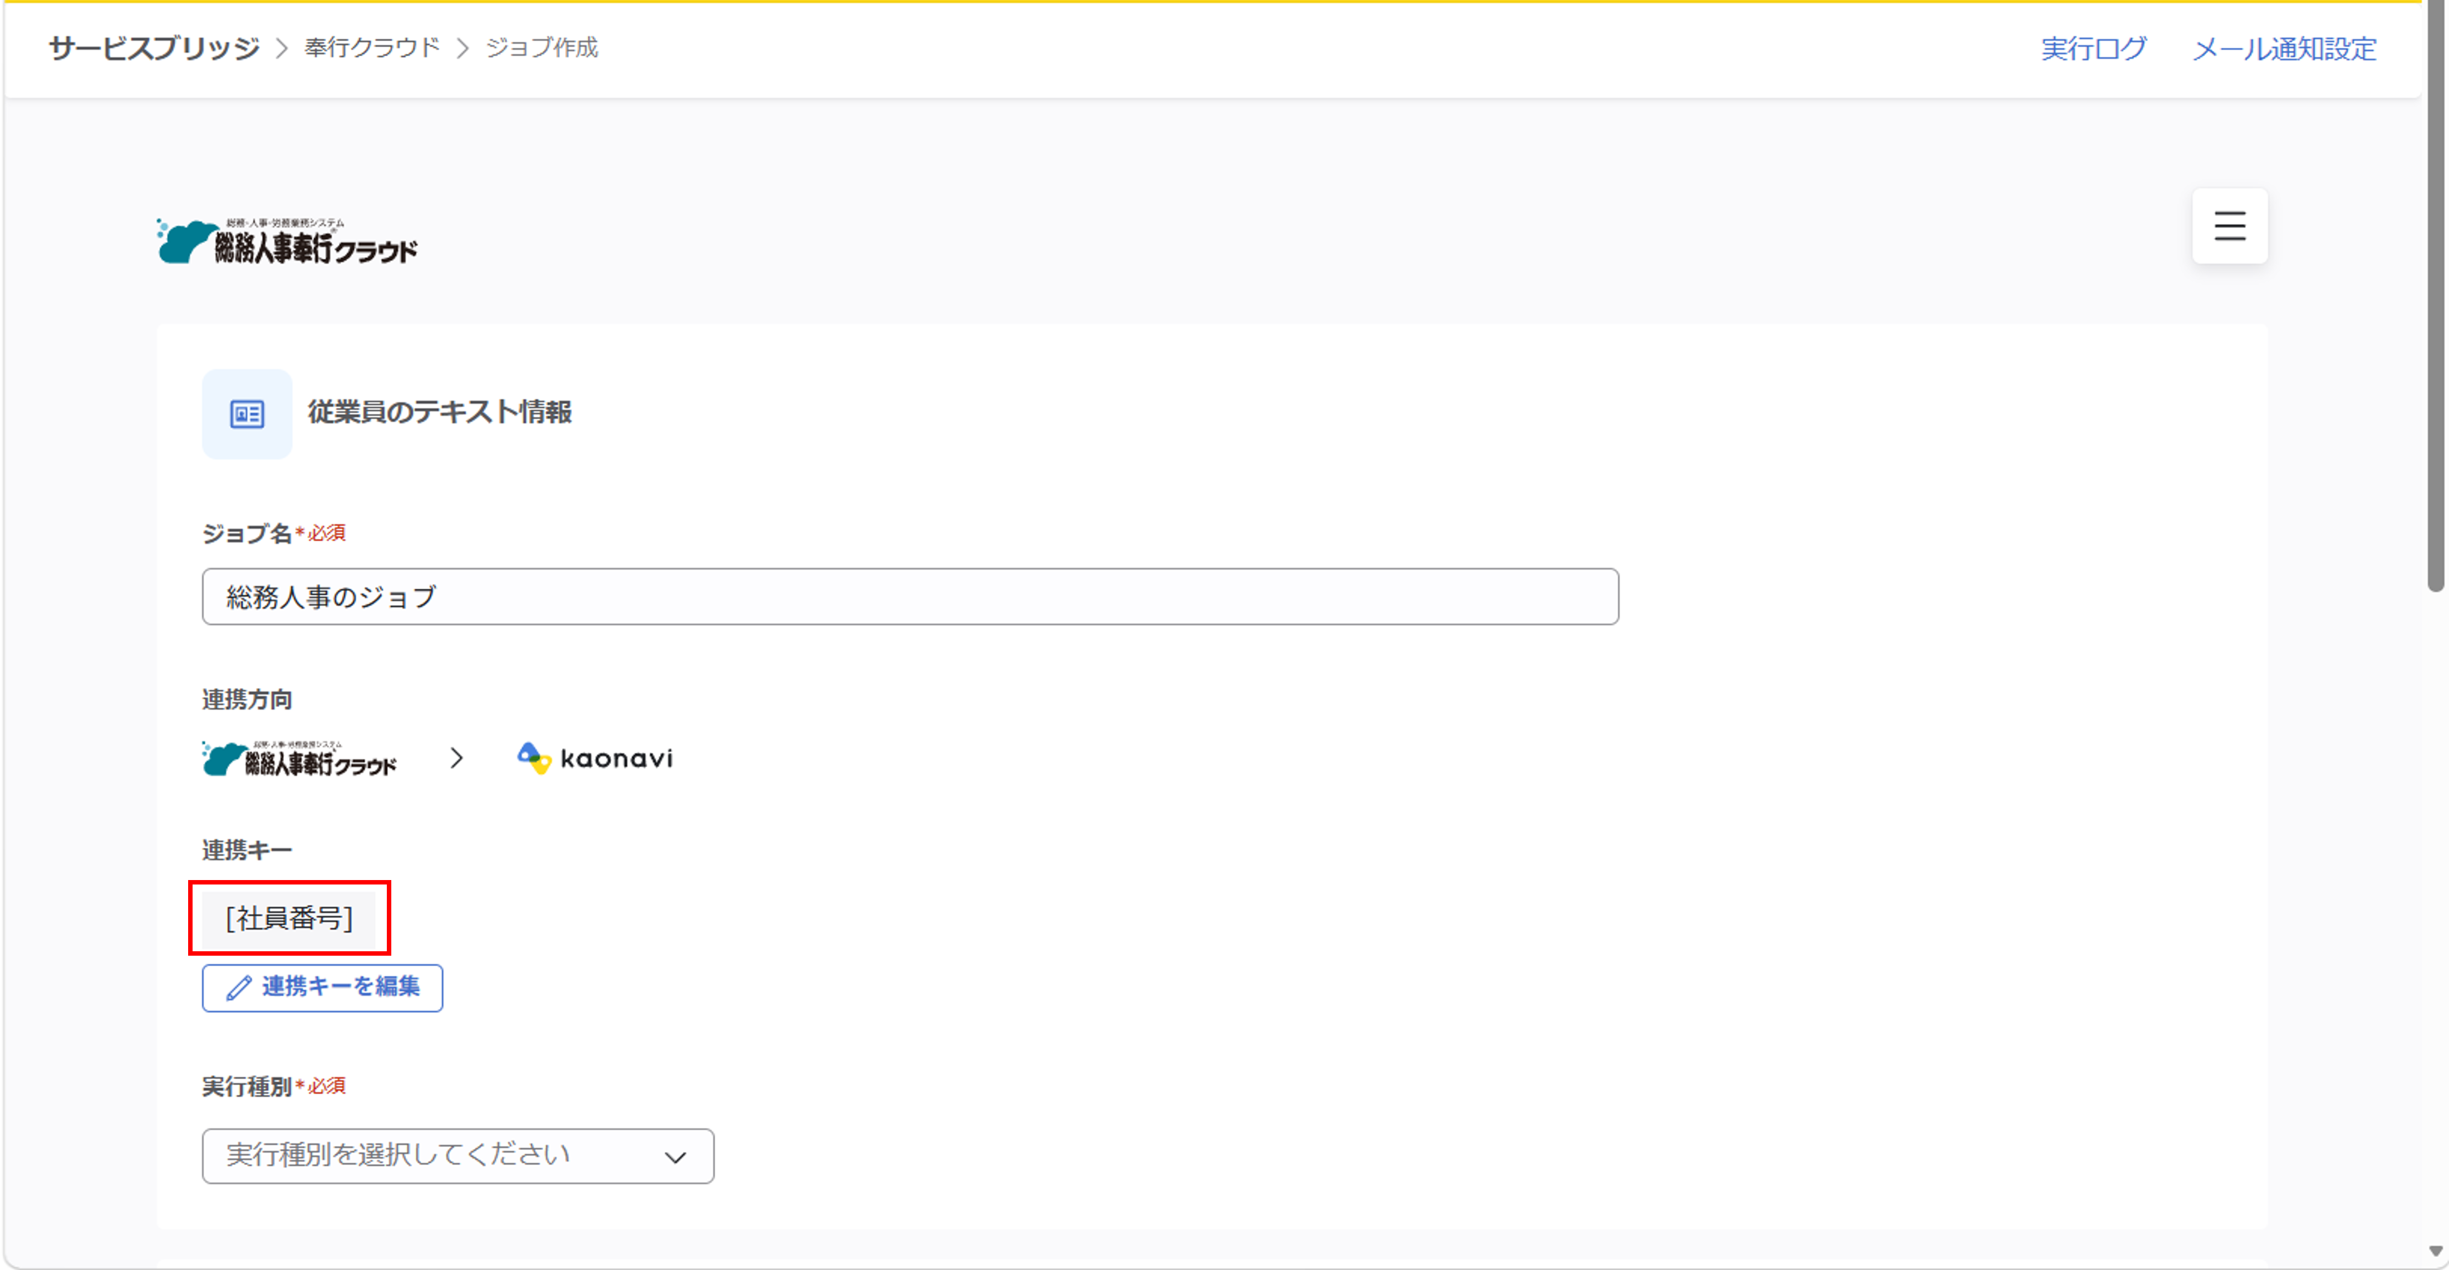Go to サービスブリッジ in the breadcrumb
The height and width of the screenshot is (1270, 2449).
(x=154, y=47)
